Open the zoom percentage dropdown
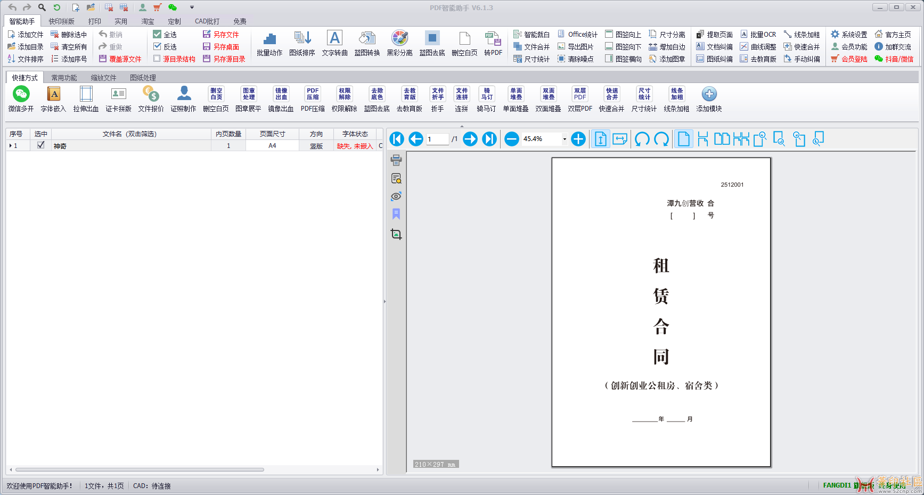 click(565, 139)
